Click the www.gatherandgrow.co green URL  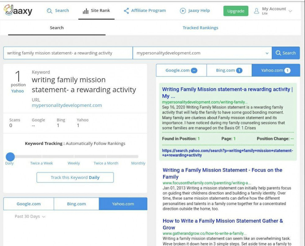205,233
